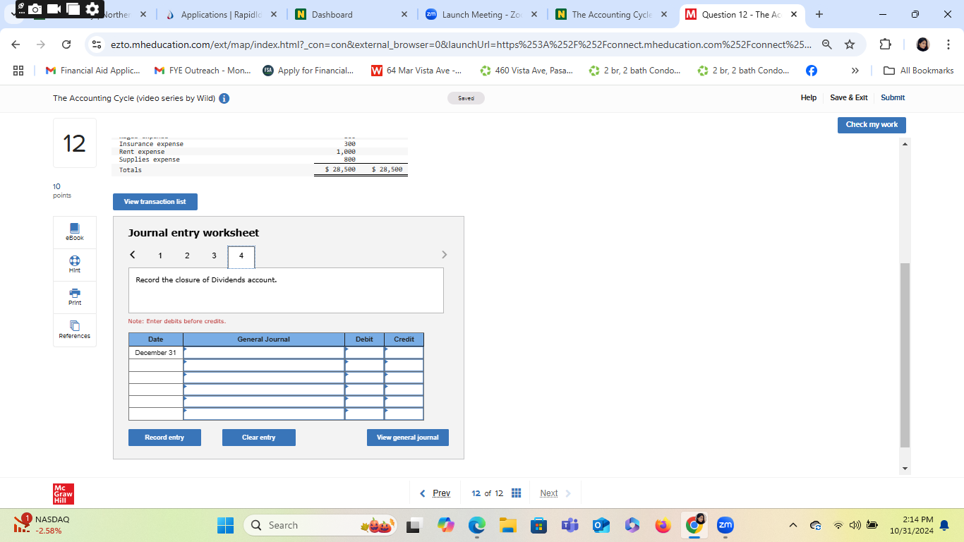The height and width of the screenshot is (542, 964).
Task: Click the browser extensions puzzle icon
Action: pyautogui.click(x=885, y=44)
